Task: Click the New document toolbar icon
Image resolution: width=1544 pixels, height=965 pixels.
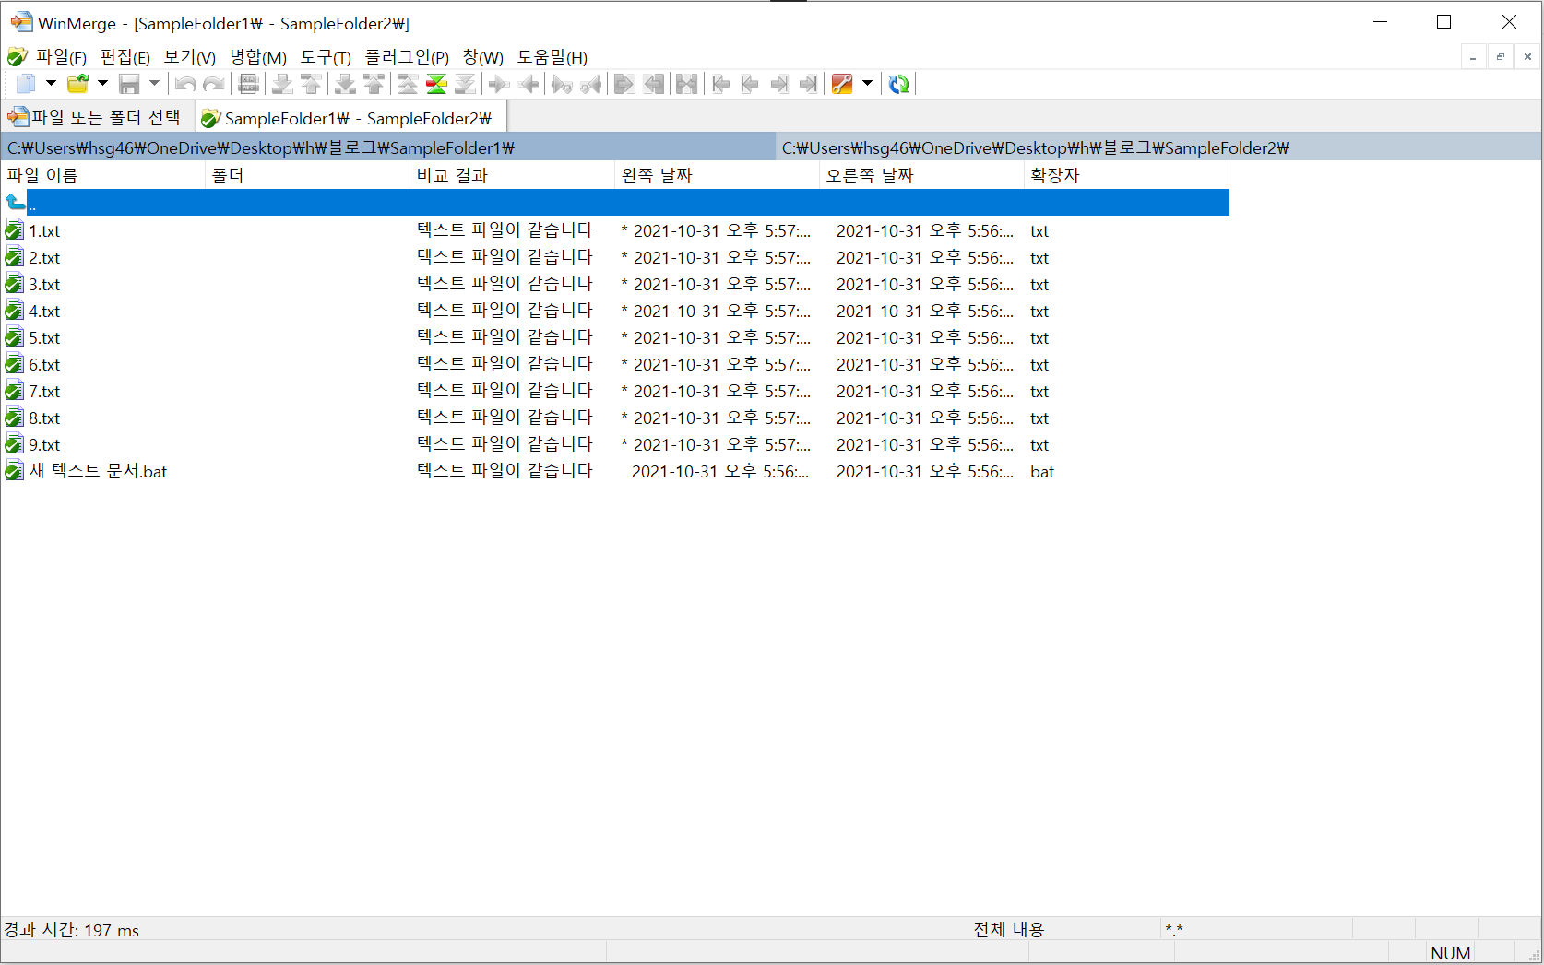Action: 26,84
